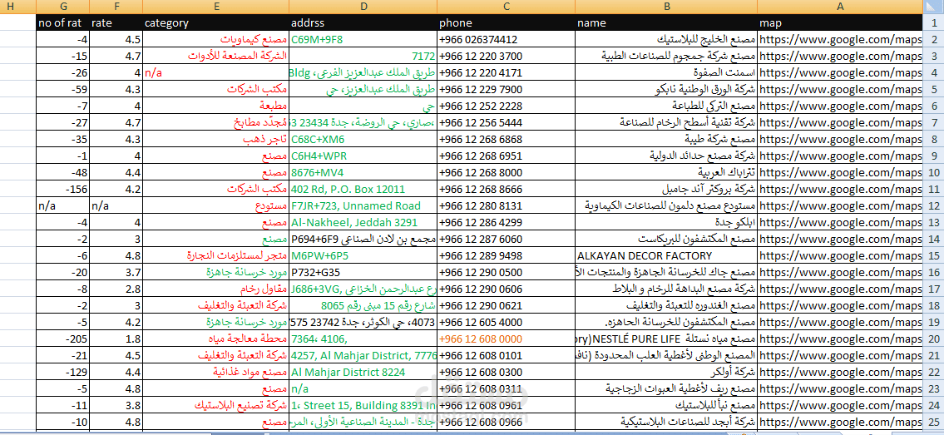Select column C header

(x=507, y=7)
